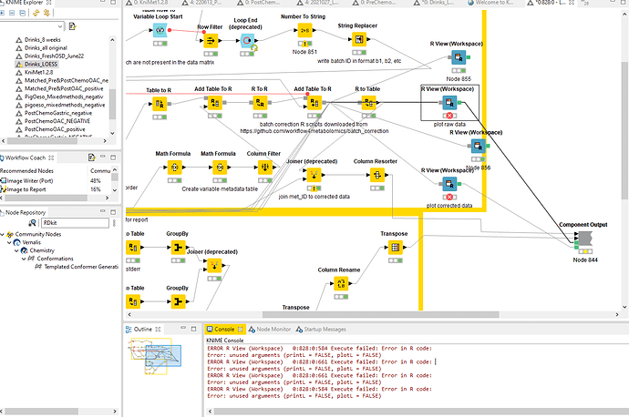Select the upper GroupBy node
Screen dimensions: 629x417
(178, 247)
